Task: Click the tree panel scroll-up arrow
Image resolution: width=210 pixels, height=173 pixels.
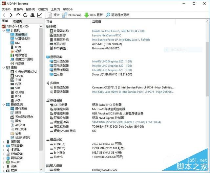Action: coord(41,27)
